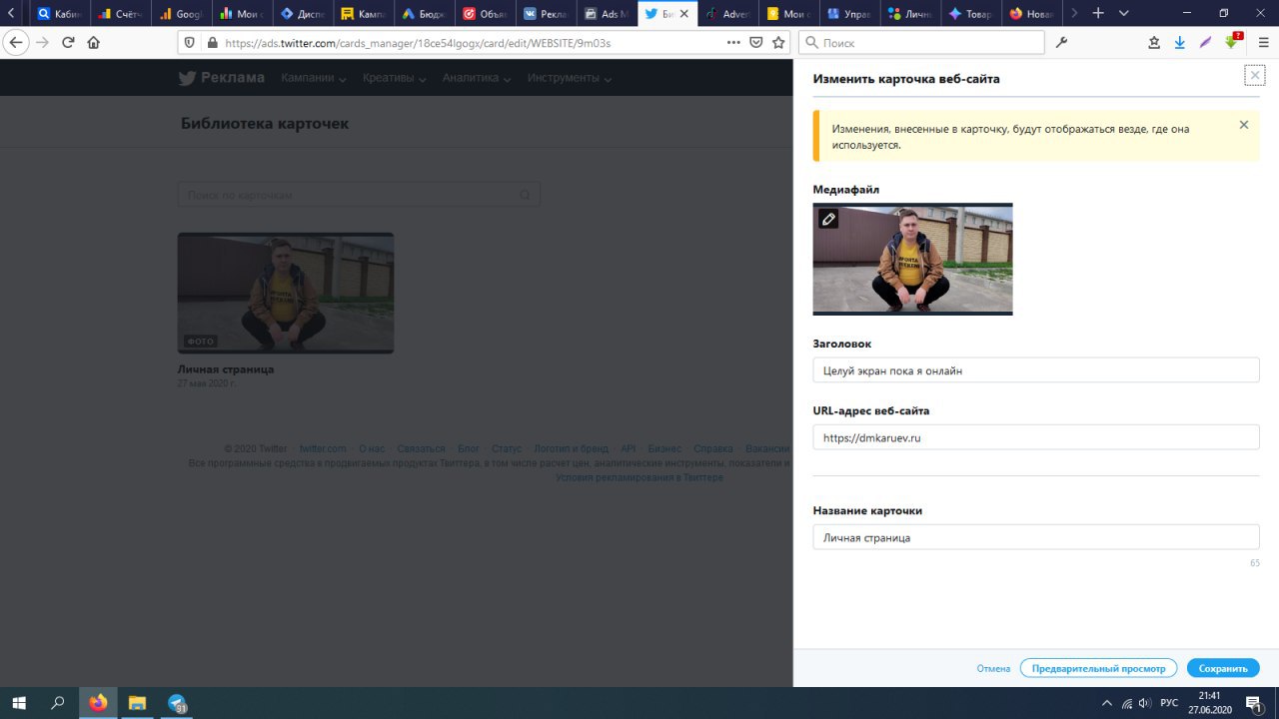The image size is (1279, 719).
Task: Bookmark this page with the star
Action: click(x=778, y=43)
